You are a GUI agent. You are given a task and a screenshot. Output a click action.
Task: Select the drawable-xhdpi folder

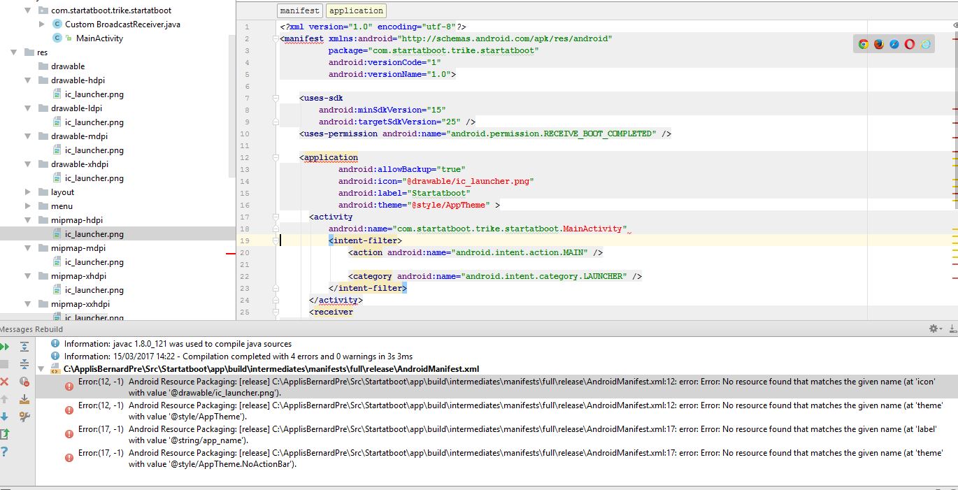click(x=80, y=164)
